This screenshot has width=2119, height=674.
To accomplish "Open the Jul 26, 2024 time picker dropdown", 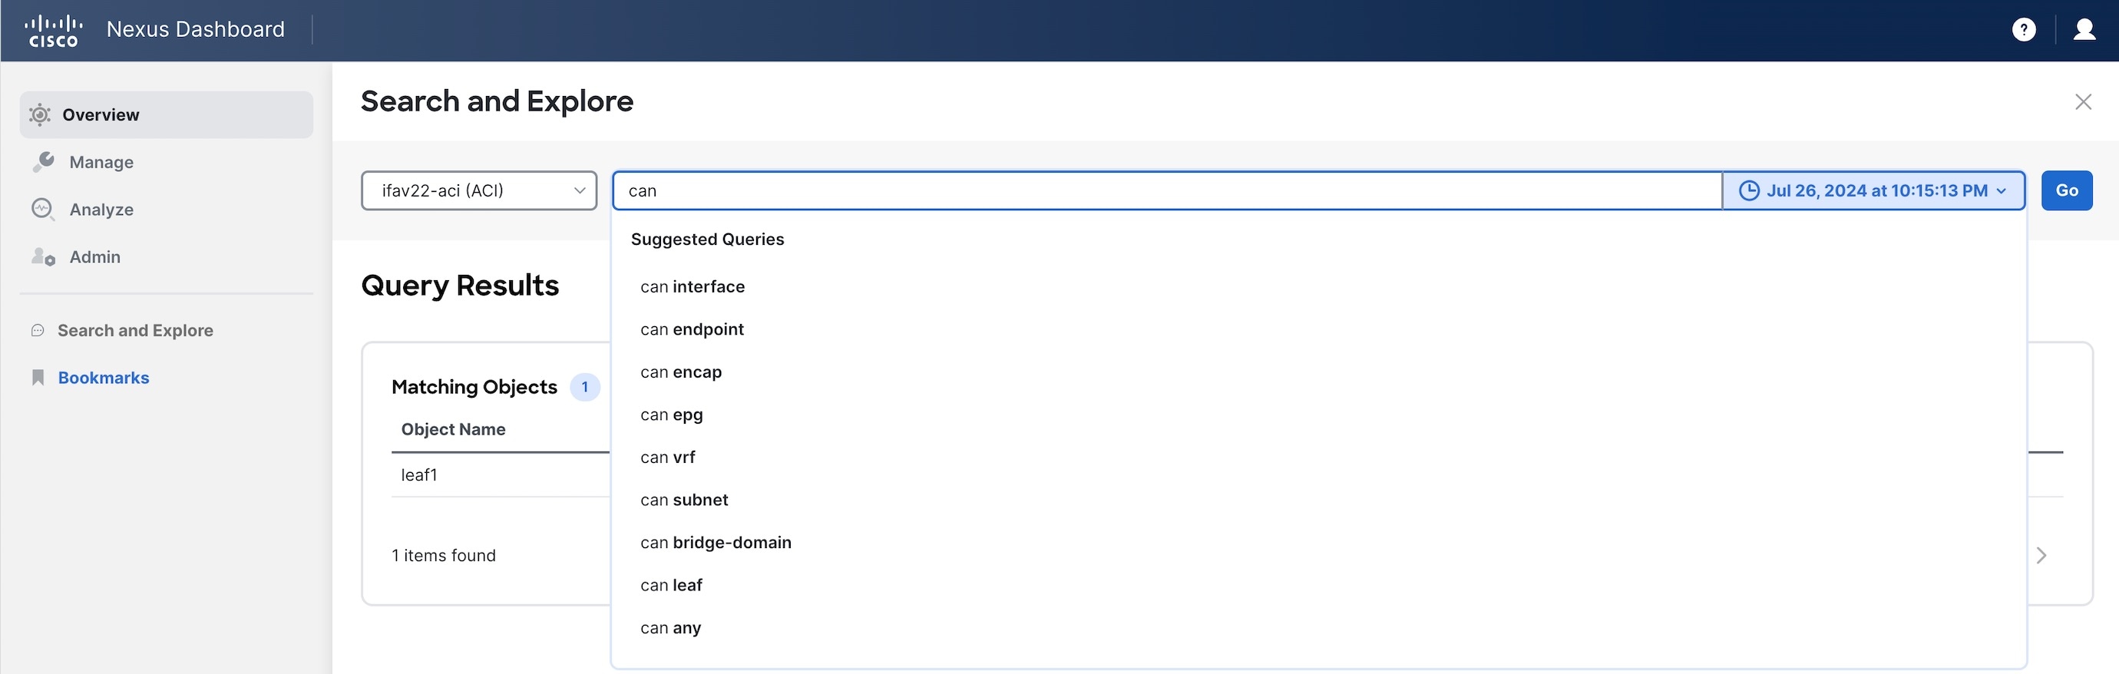I will pos(1873,191).
